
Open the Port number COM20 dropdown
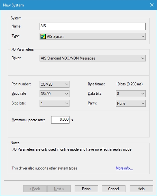pyautogui.click(x=54, y=84)
